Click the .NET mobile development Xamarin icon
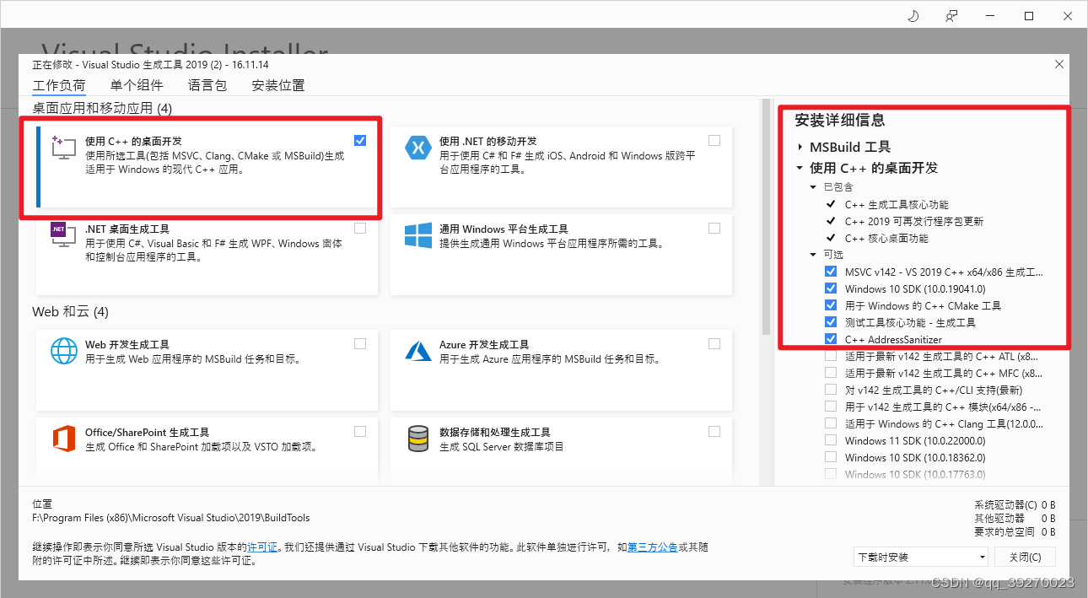 [417, 147]
